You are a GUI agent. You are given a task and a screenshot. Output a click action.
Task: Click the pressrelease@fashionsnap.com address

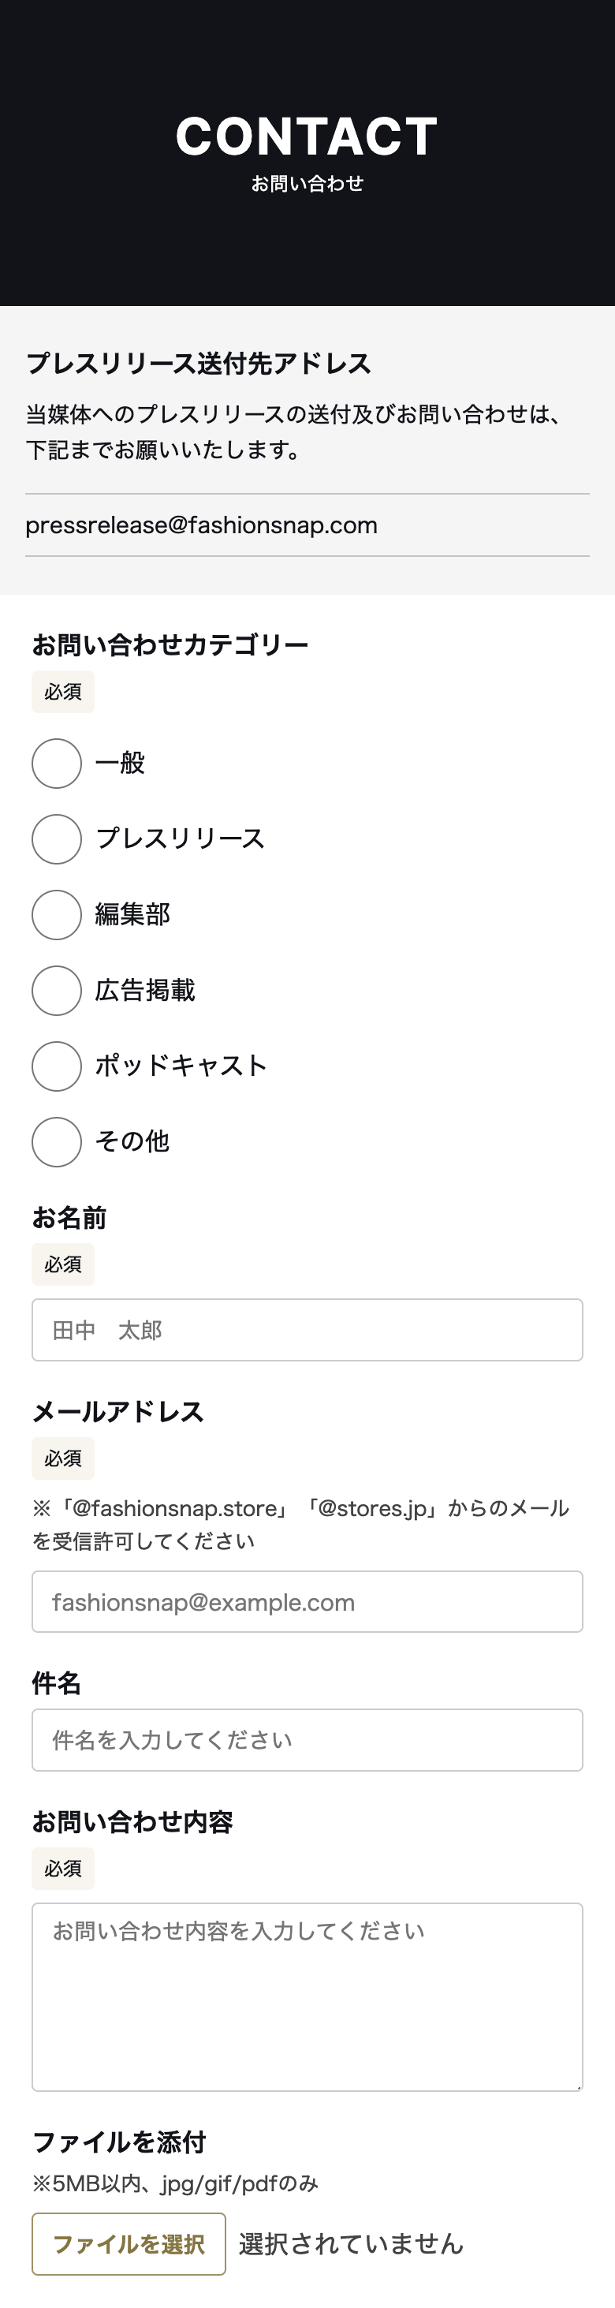click(201, 525)
